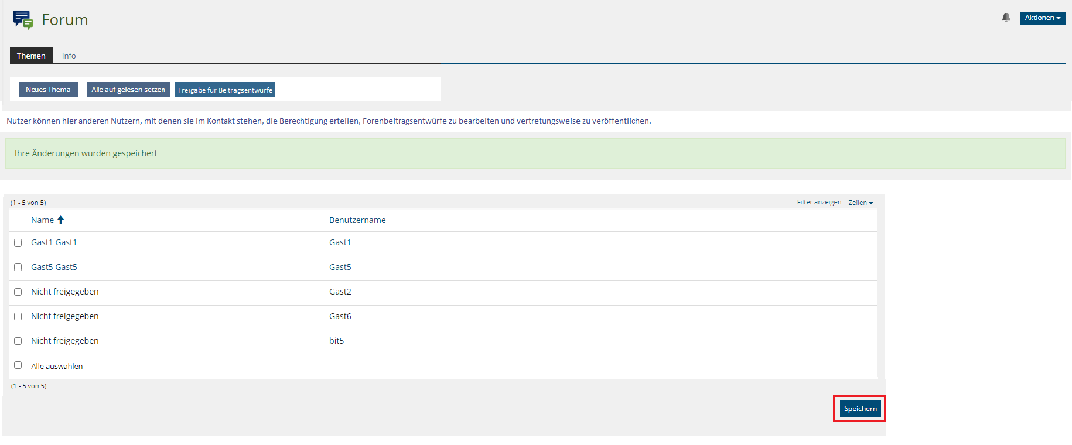Click the notification bell icon

pos(1006,18)
